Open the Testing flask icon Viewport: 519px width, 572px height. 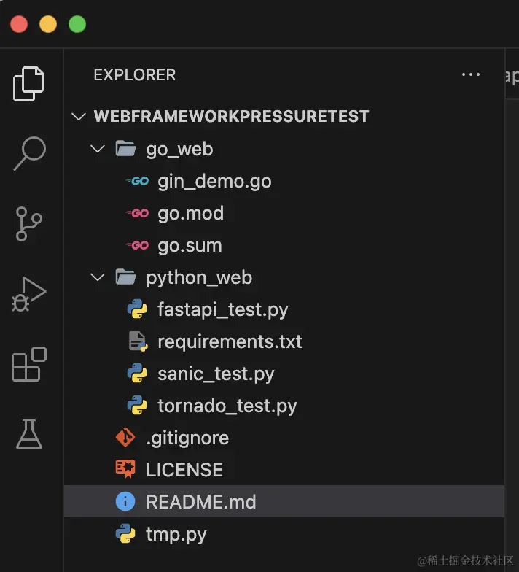29,434
